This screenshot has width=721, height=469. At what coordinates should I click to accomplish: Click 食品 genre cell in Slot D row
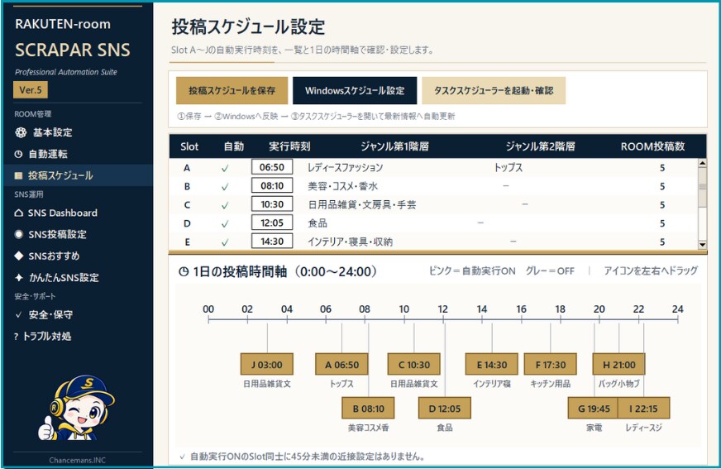coord(318,223)
